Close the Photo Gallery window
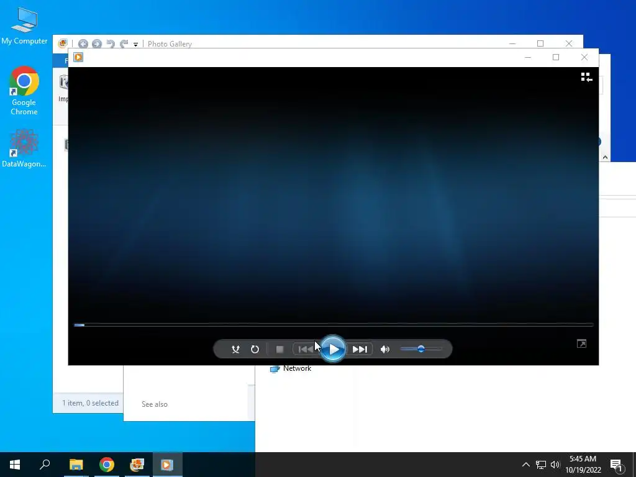 (x=569, y=43)
